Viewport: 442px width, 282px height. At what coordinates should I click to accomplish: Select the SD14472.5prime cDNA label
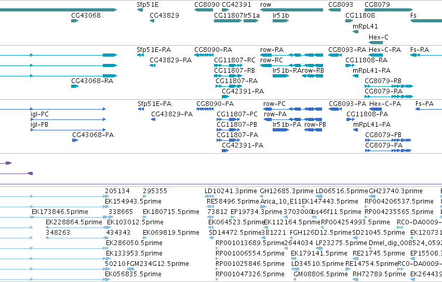[235, 233]
